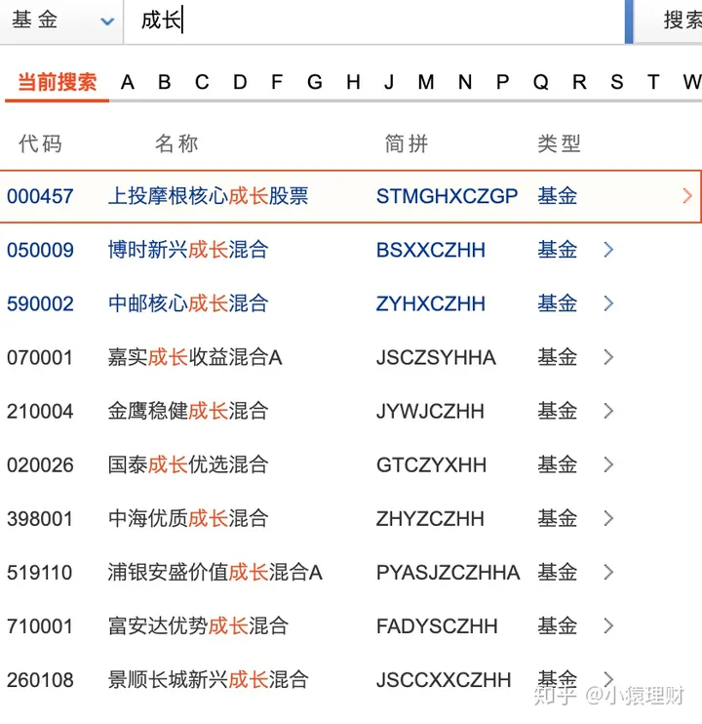The width and height of the screenshot is (702, 724).
Task: Switch to letter tab S
Action: click(617, 83)
